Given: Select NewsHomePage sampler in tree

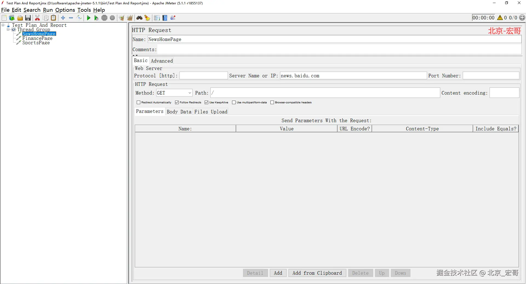Looking at the screenshot, I should 39,34.
